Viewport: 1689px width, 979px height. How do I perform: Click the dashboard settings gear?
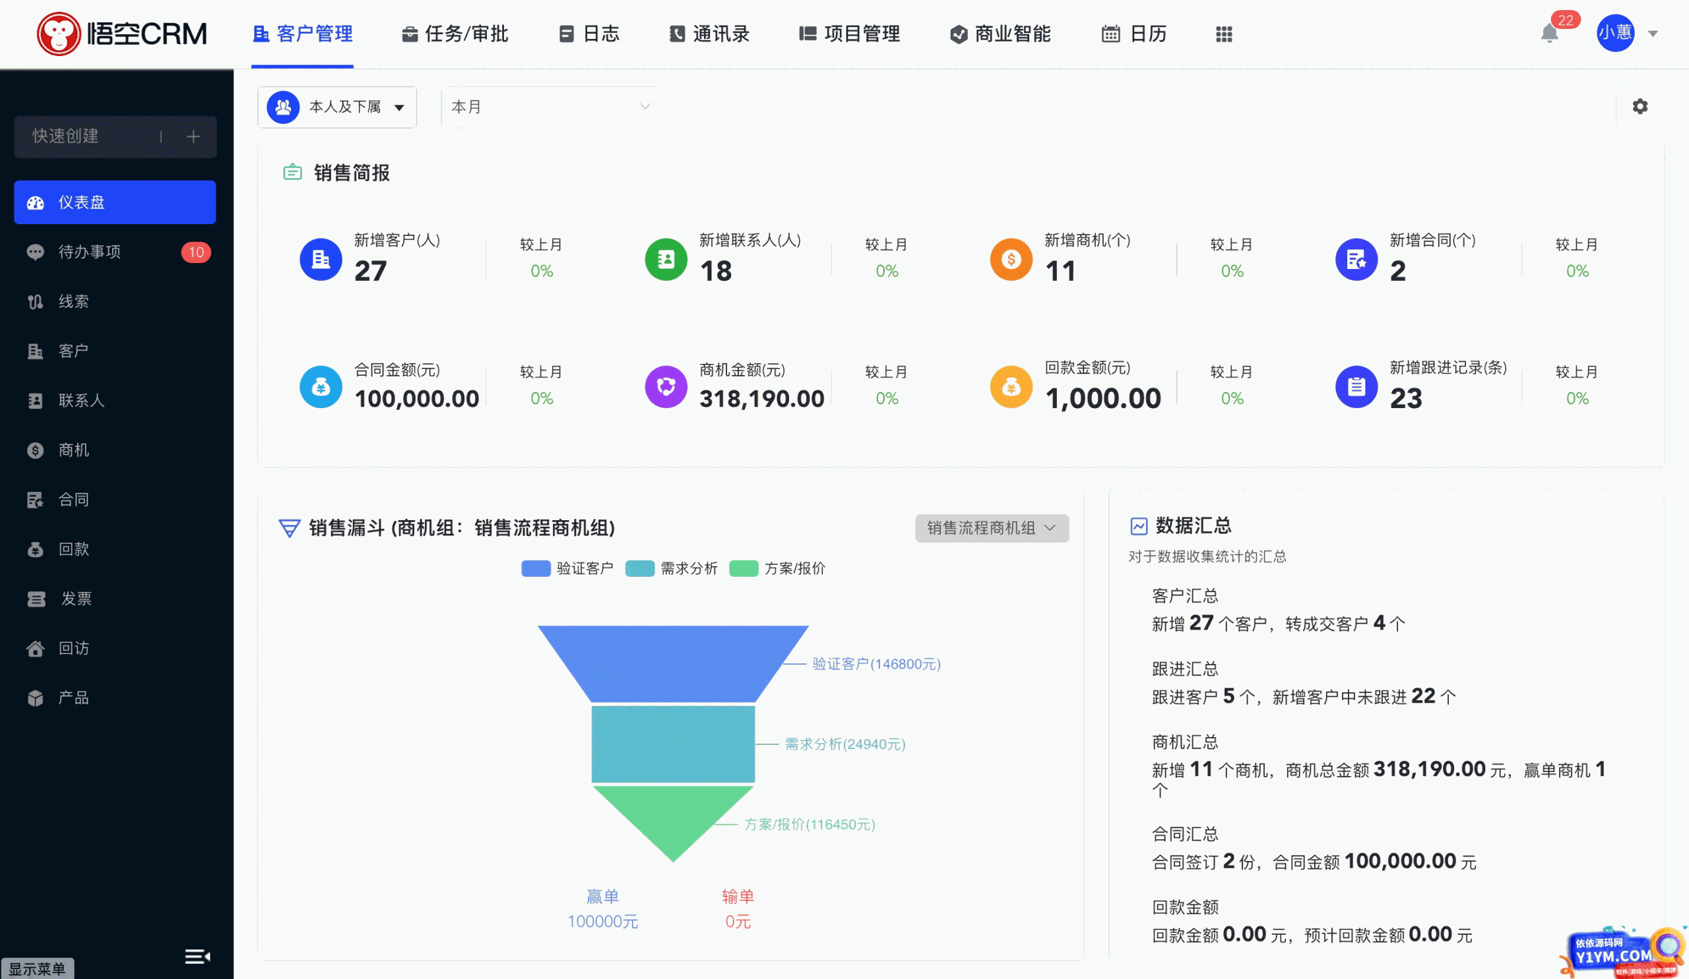pos(1640,107)
